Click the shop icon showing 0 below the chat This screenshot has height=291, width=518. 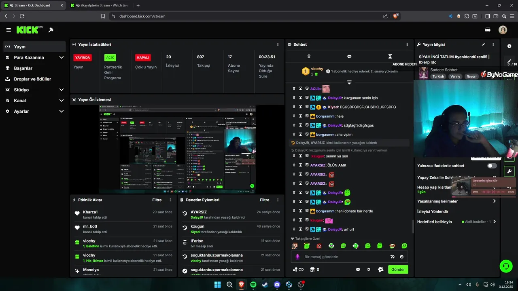314,270
